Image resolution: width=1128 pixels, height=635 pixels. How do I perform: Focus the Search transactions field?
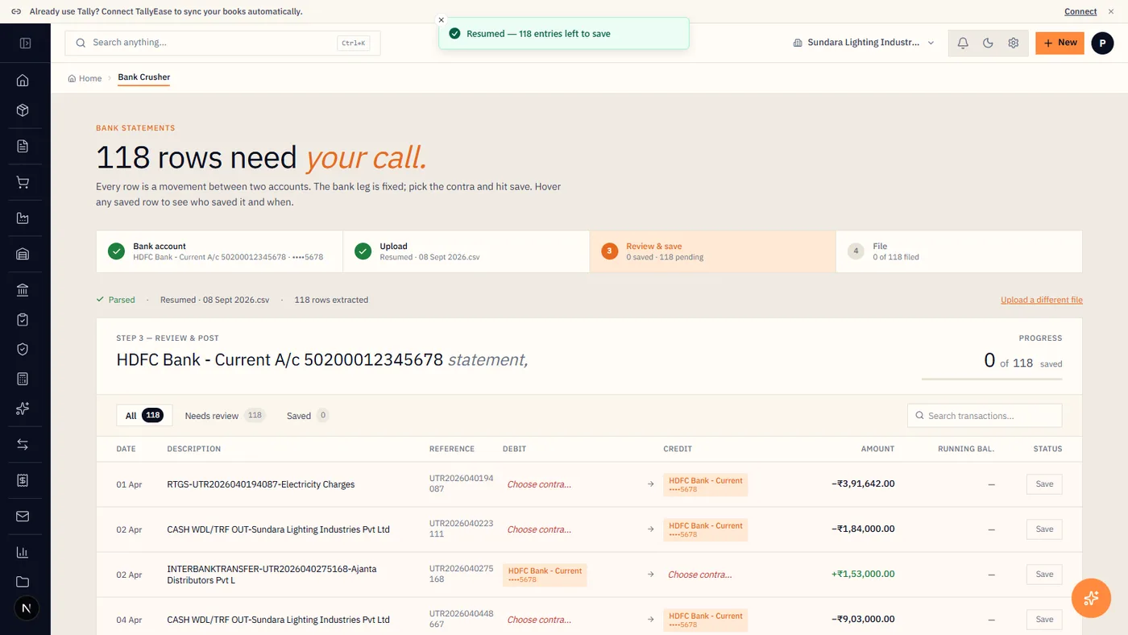coord(985,416)
